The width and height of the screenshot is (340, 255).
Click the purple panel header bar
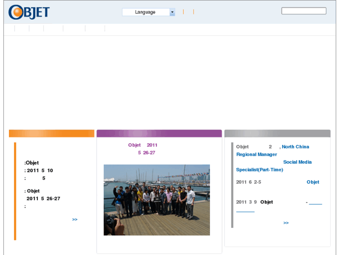159,133
